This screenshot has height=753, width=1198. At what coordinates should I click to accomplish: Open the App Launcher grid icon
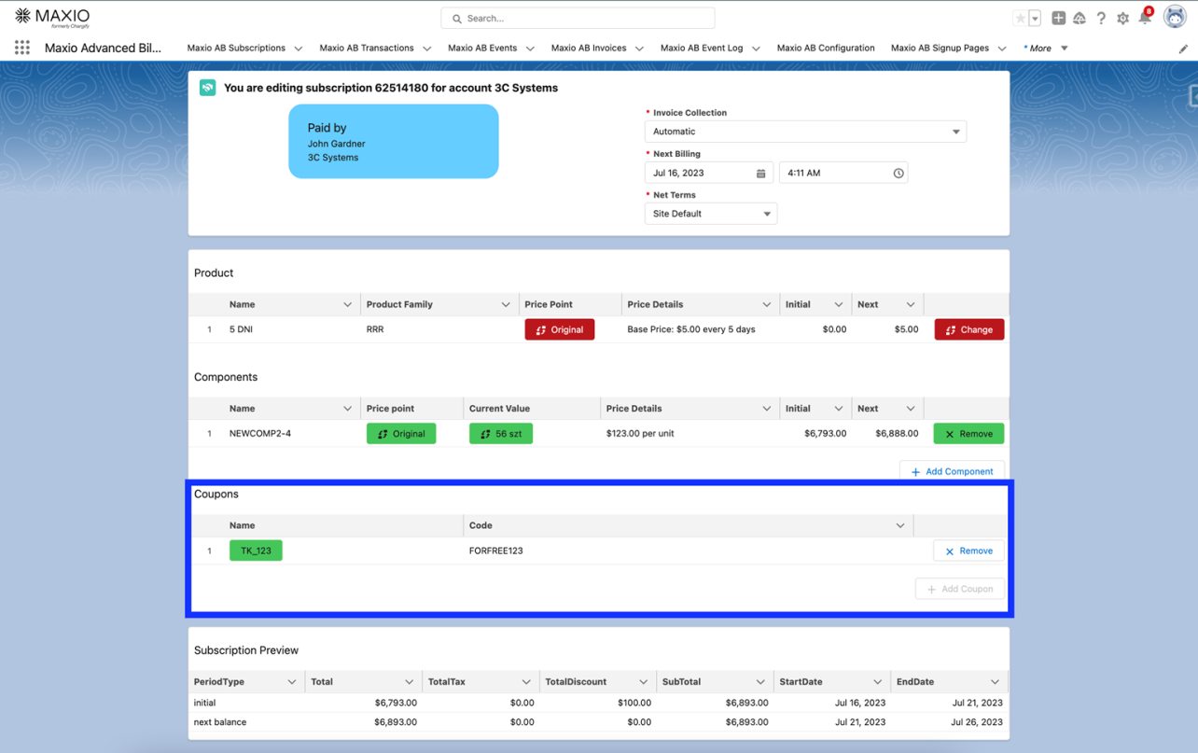pyautogui.click(x=21, y=48)
